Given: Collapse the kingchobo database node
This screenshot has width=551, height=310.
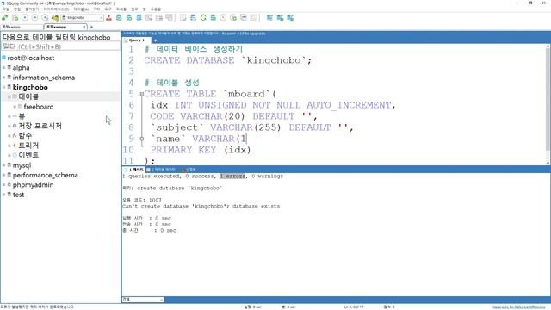Looking at the screenshot, I should (3, 87).
